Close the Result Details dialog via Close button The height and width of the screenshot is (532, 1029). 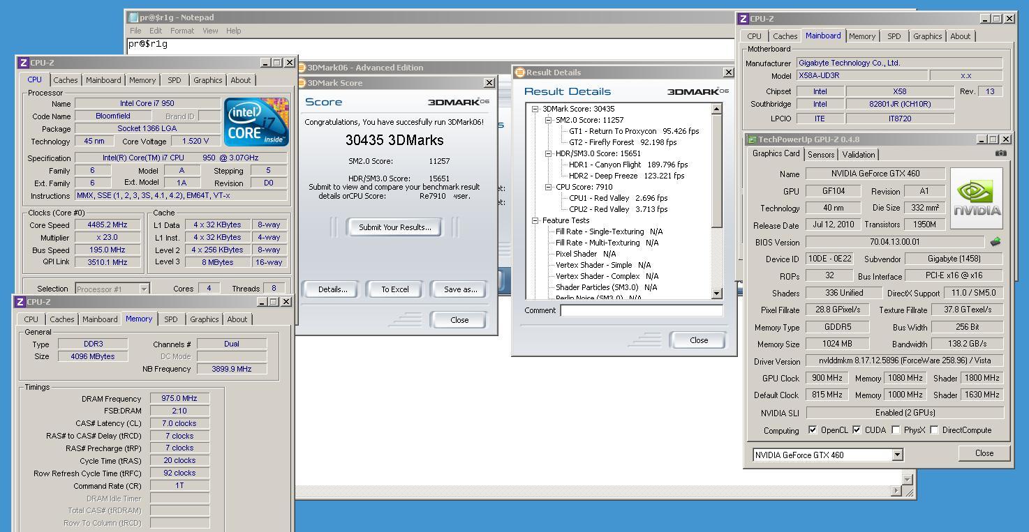point(698,340)
